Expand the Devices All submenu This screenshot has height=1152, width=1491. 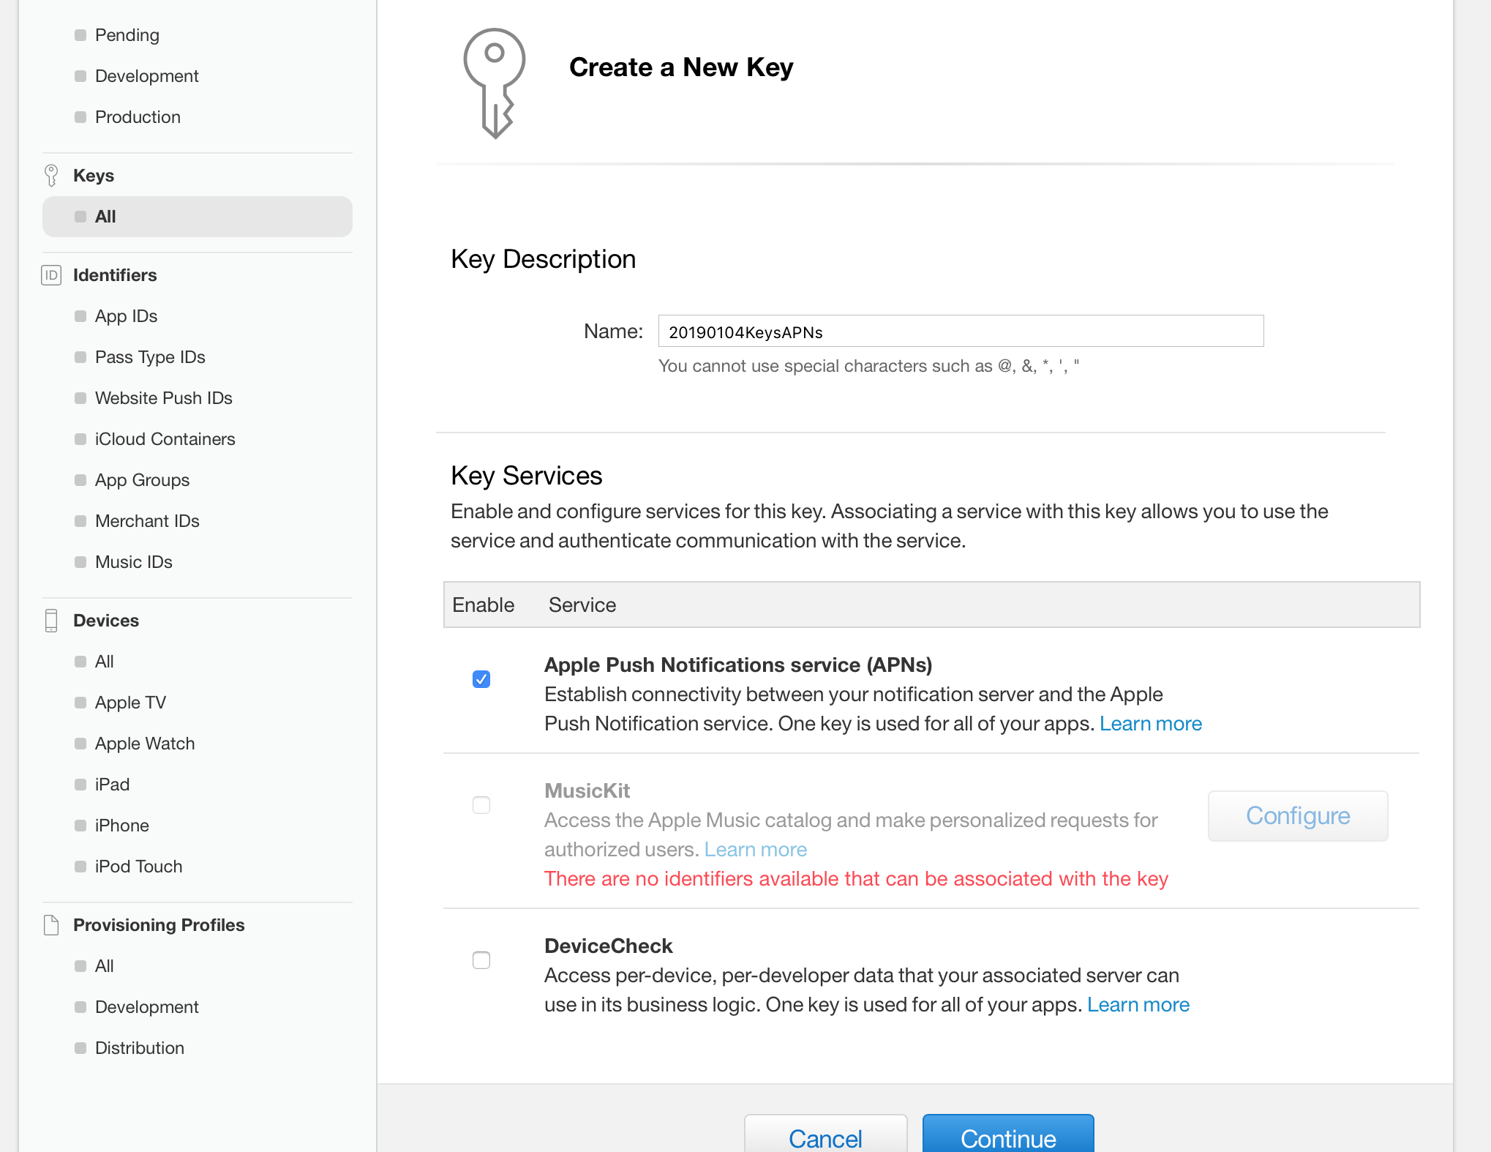point(105,661)
